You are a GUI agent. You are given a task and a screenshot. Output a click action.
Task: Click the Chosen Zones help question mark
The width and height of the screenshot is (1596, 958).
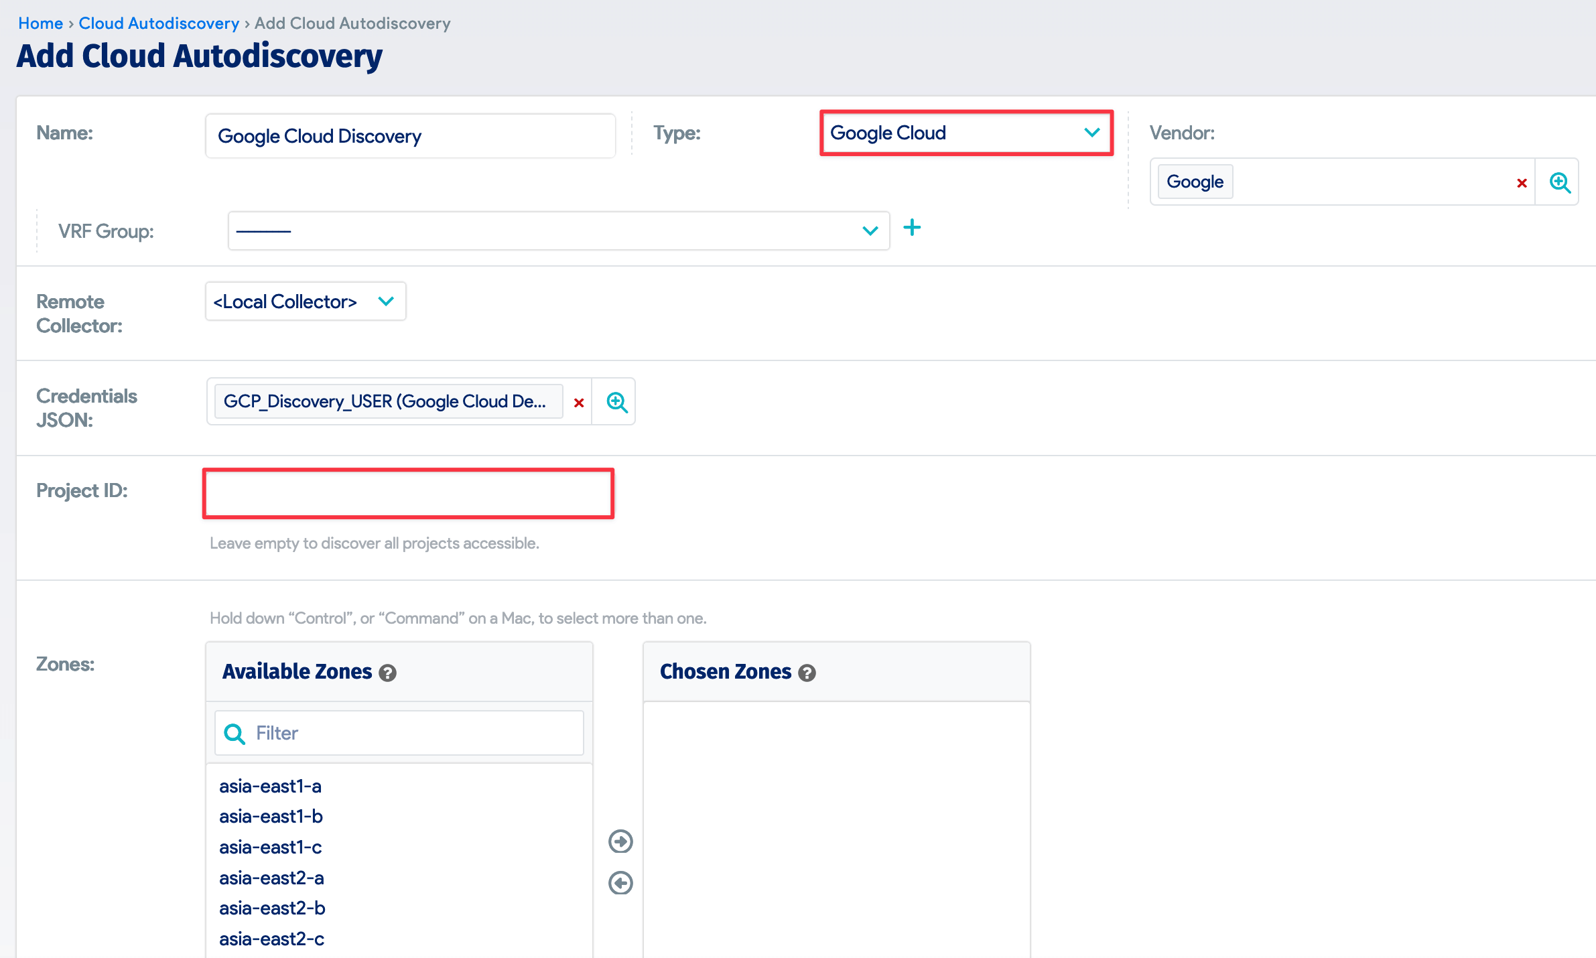[x=807, y=673]
